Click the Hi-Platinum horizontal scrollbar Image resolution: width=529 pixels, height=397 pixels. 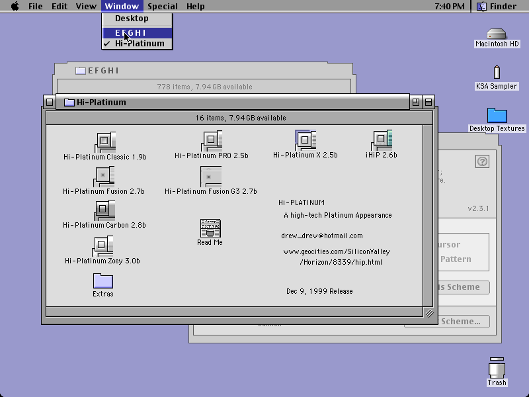(x=235, y=312)
